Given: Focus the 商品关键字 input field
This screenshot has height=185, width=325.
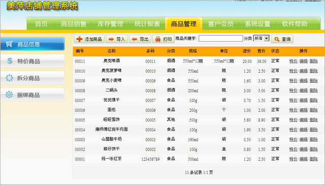Looking at the screenshot, I should coord(221,38).
